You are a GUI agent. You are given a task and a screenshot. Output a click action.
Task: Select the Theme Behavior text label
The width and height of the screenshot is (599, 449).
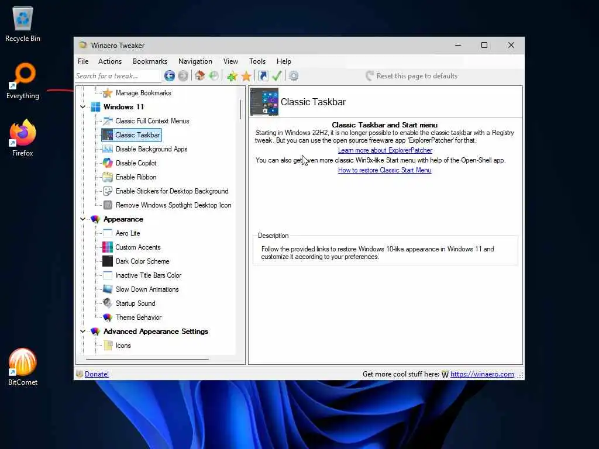point(138,317)
